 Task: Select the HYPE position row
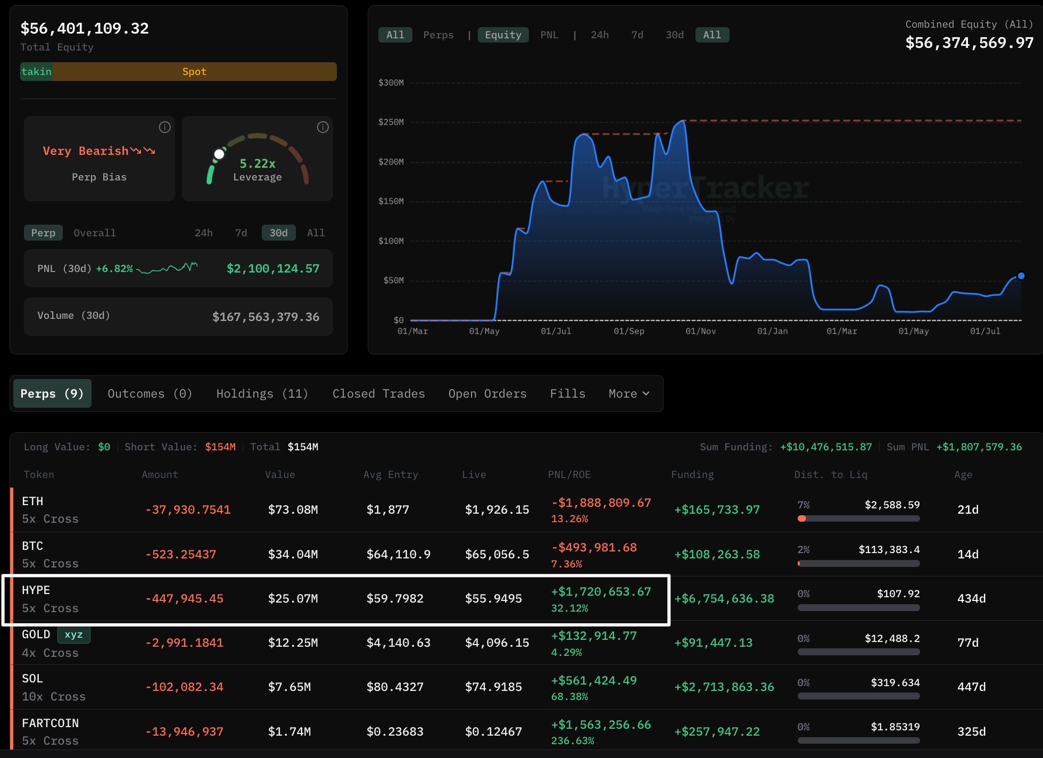point(336,599)
